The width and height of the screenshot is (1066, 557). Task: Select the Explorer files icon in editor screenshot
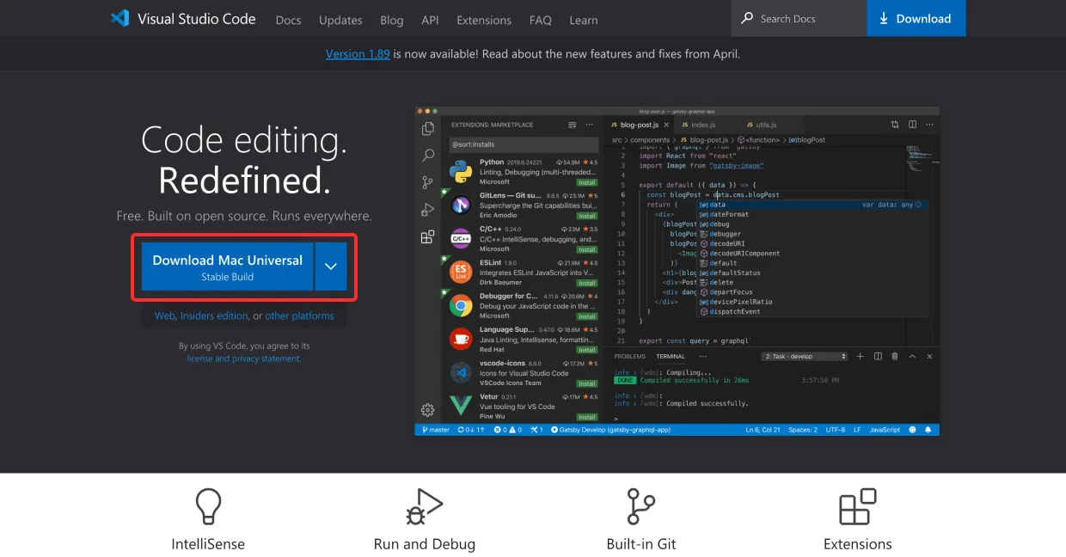coord(428,129)
